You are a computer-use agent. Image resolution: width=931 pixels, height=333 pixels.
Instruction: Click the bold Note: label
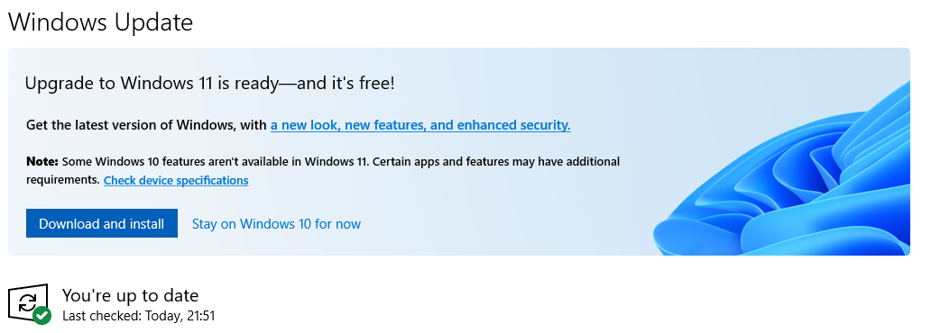click(42, 161)
